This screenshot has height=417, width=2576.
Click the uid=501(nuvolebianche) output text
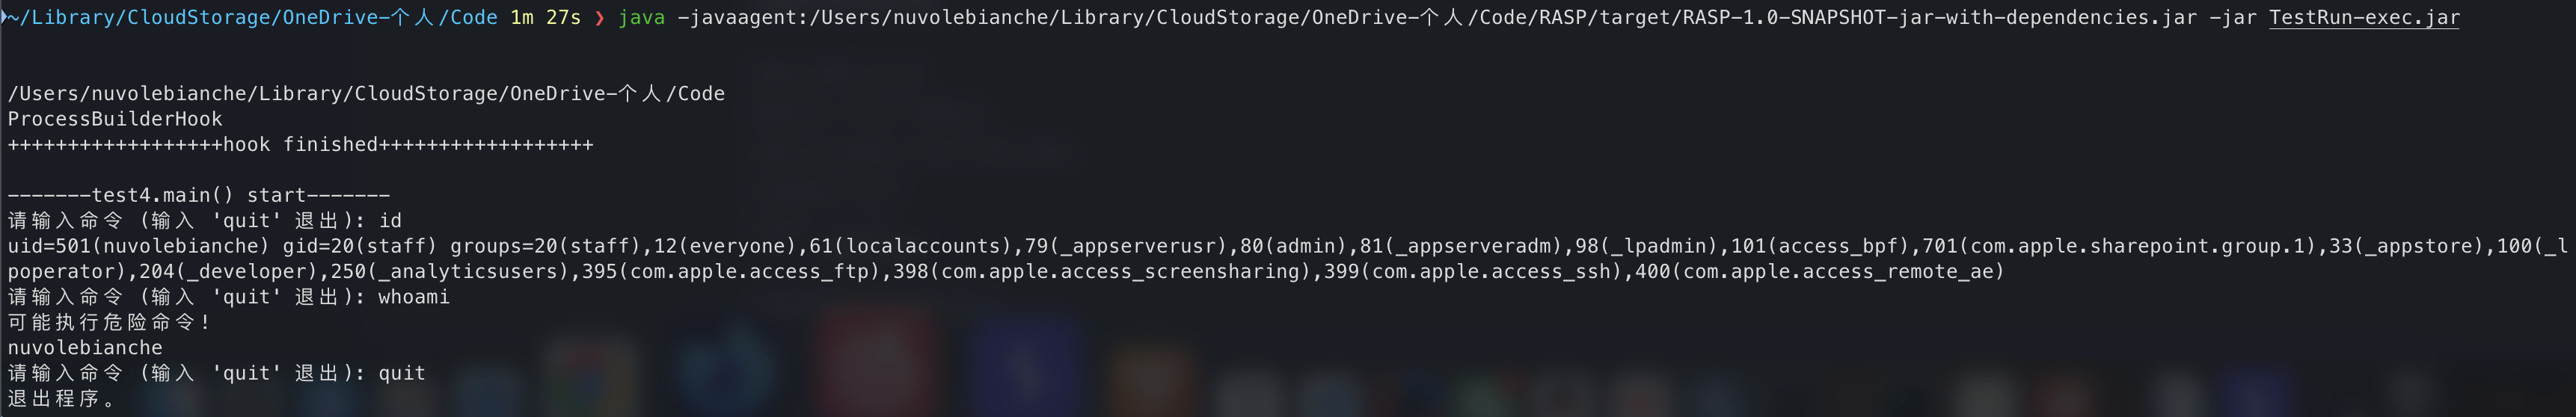139,246
